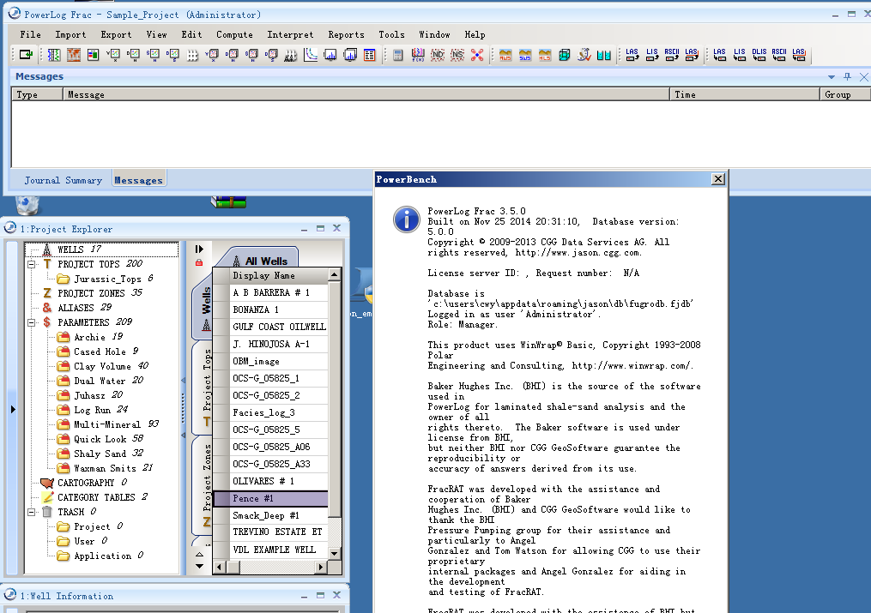Click the cyan twin-beaker toolbar icon

coord(604,54)
